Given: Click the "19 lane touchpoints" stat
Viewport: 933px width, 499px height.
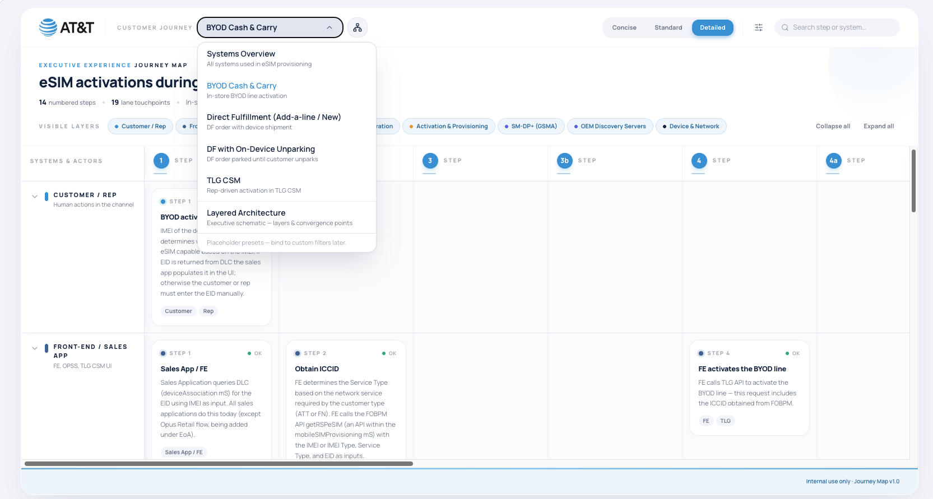Looking at the screenshot, I should pos(141,102).
